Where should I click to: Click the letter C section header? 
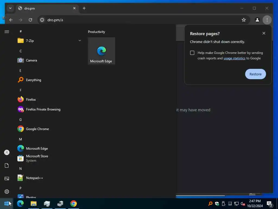(x=21, y=51)
